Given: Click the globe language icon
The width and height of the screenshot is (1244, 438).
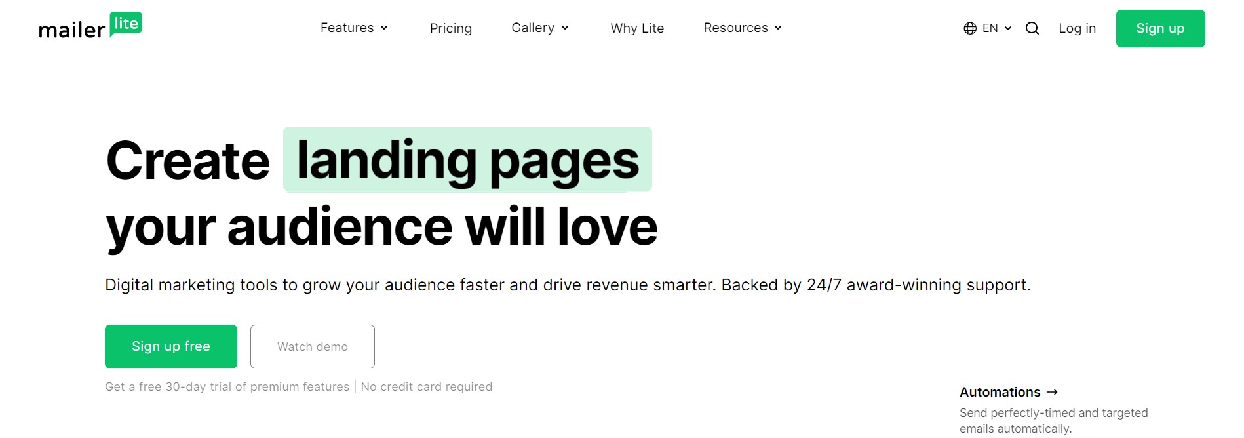Looking at the screenshot, I should click(970, 28).
